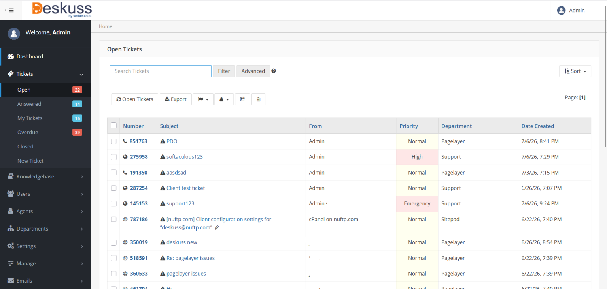
Task: Check the box for ticket 287254
Action: click(x=113, y=188)
